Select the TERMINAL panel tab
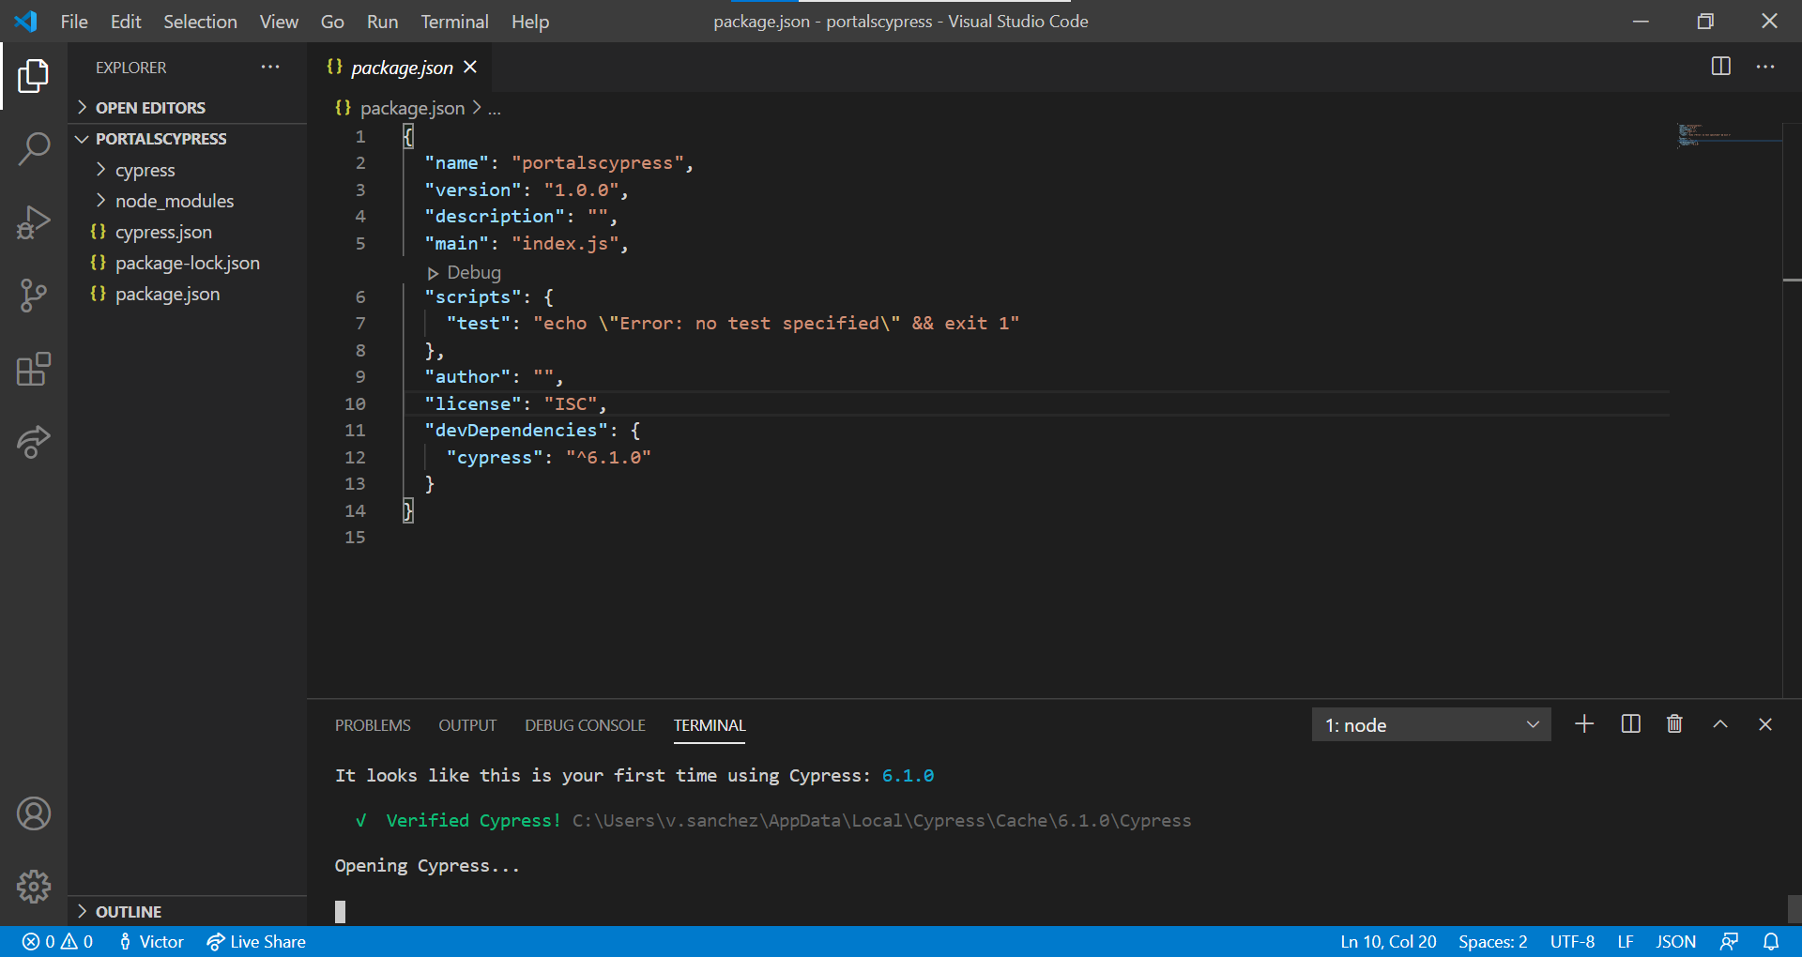The height and width of the screenshot is (957, 1802). click(710, 725)
